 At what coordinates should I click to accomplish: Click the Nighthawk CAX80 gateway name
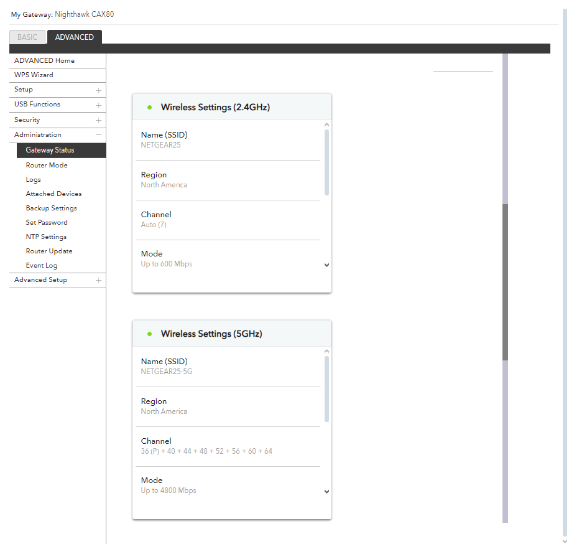pyautogui.click(x=84, y=14)
